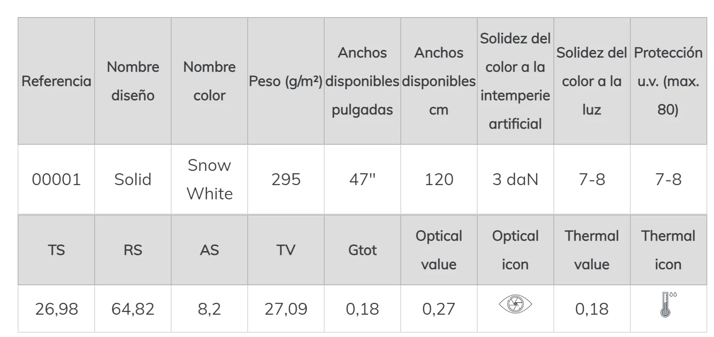The image size is (714, 337).
Task: Click the optical eye shutter icon
Action: pyautogui.click(x=515, y=304)
